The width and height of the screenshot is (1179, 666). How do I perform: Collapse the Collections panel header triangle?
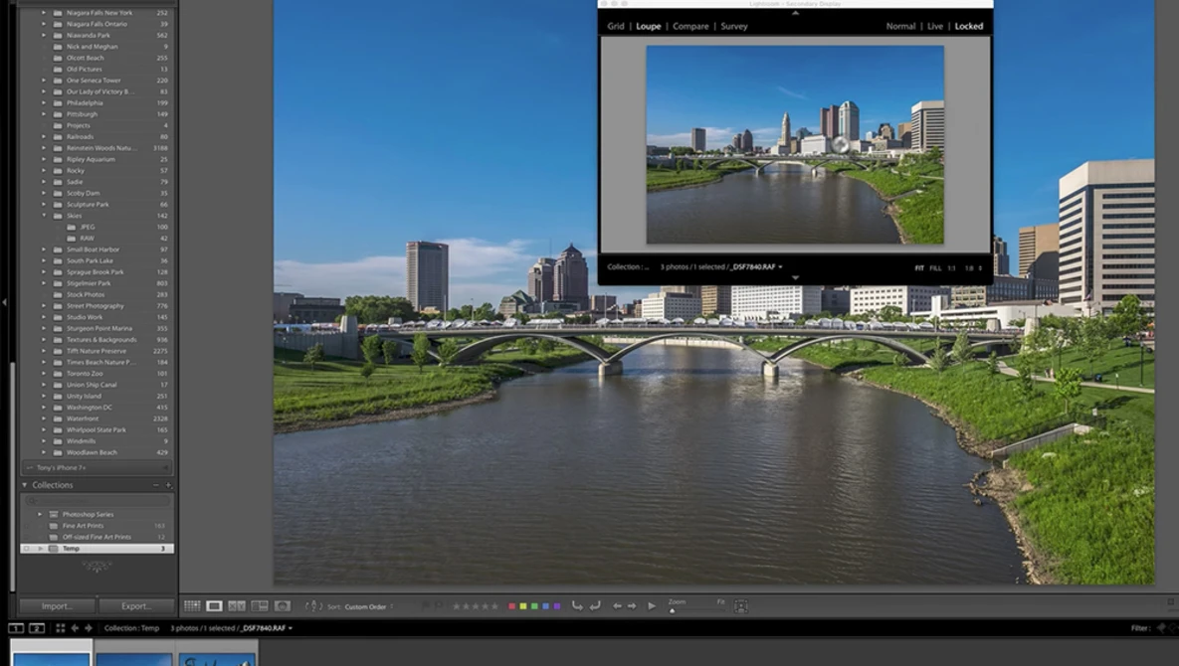[24, 485]
